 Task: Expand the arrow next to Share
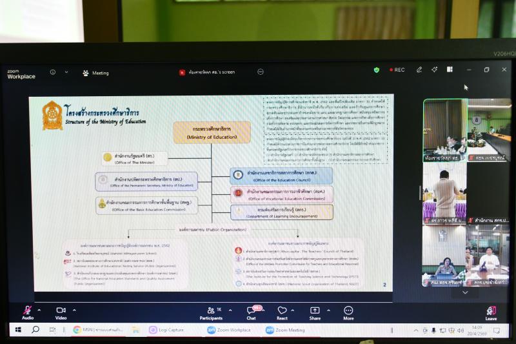click(x=327, y=310)
